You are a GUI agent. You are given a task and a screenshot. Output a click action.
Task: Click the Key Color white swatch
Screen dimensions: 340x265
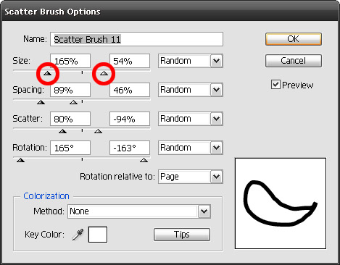pos(98,235)
